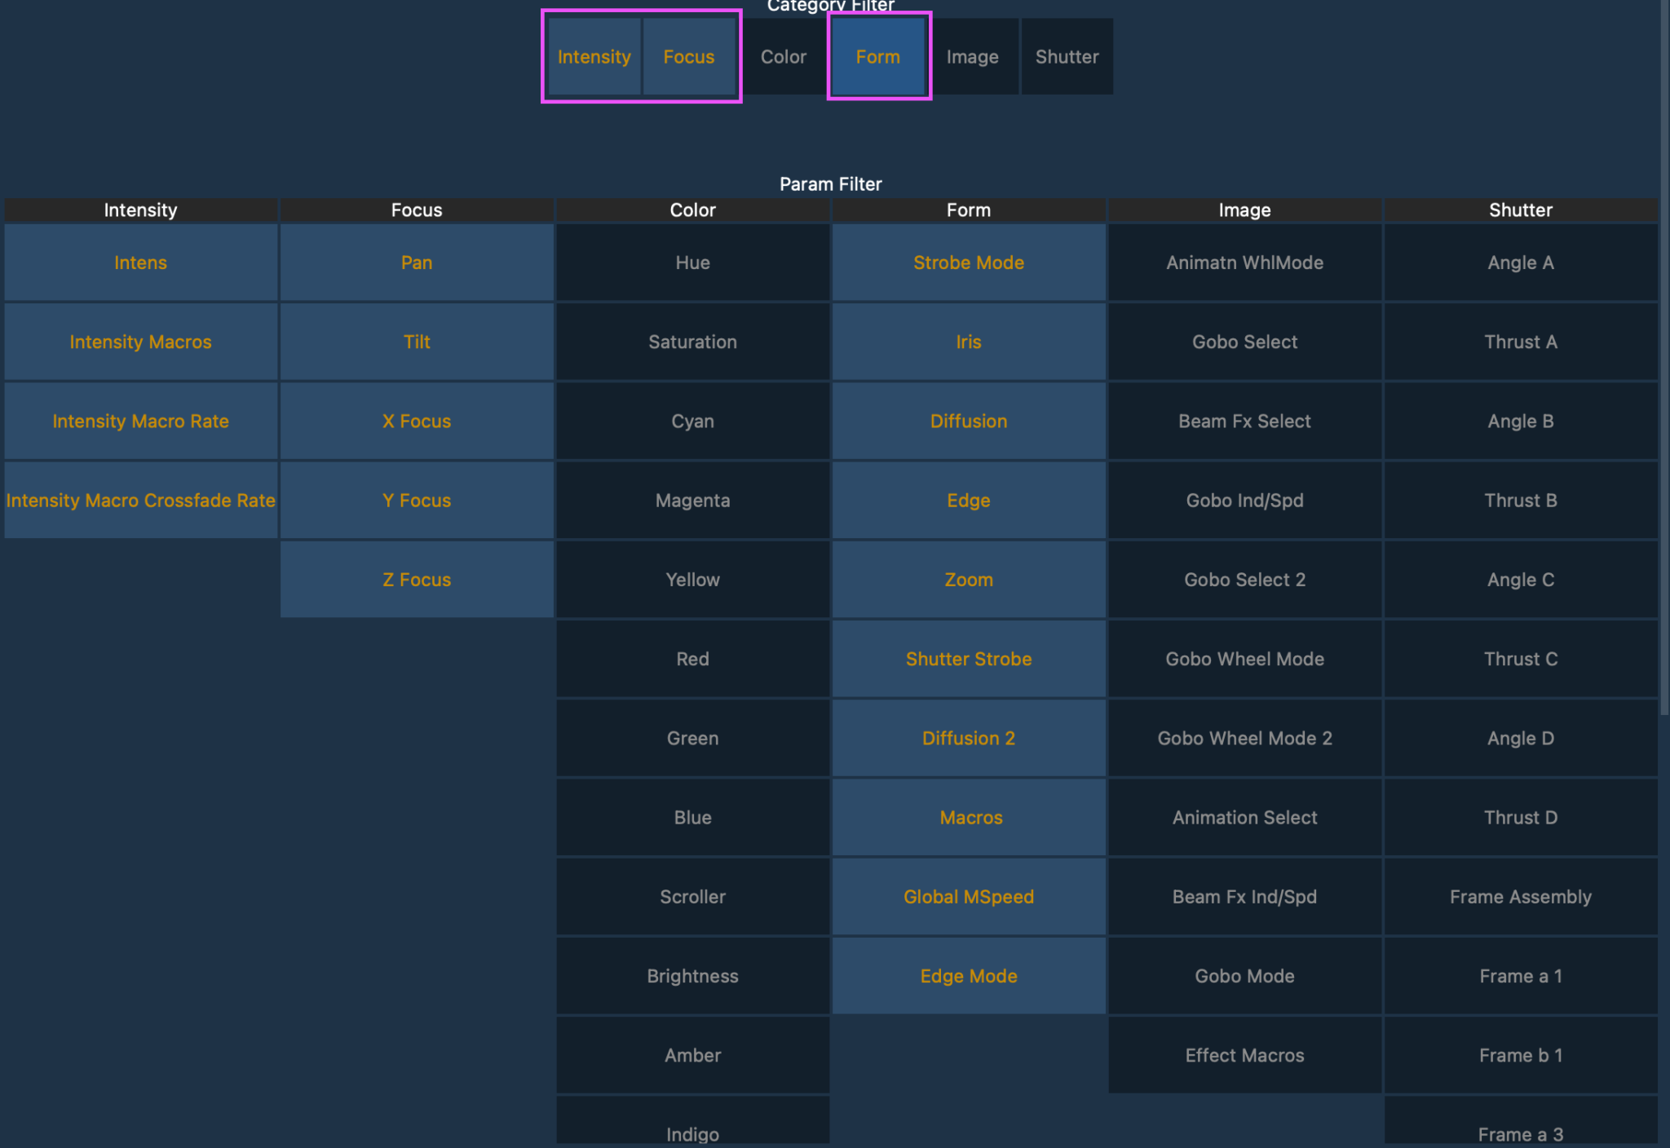
Task: Enable the Image category filter
Action: [973, 56]
